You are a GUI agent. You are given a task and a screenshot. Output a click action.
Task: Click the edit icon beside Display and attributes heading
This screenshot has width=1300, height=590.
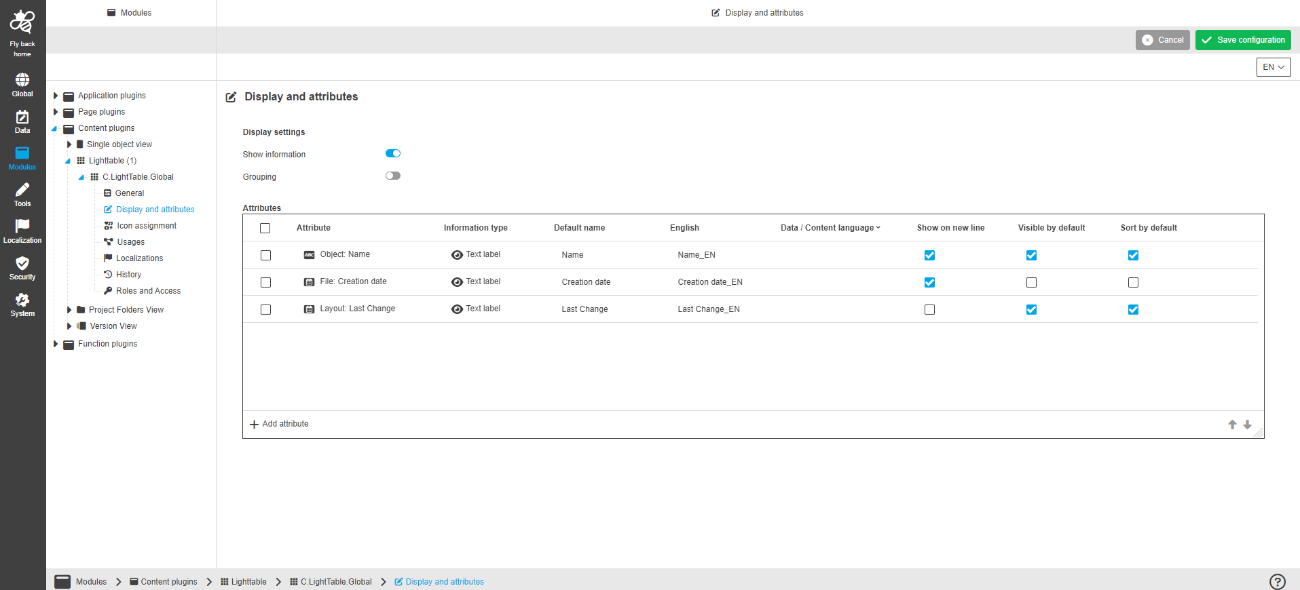[231, 97]
